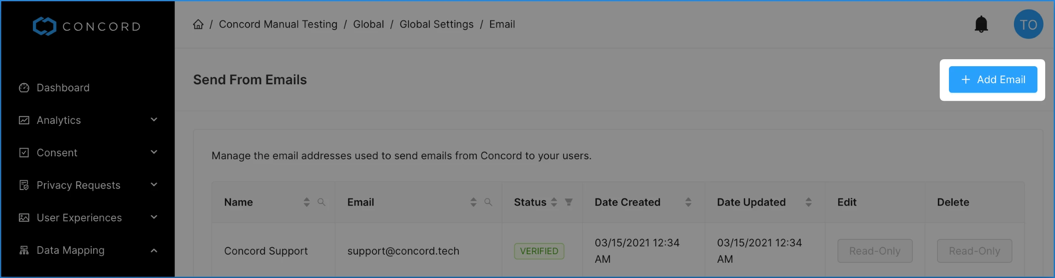Open the Status column filter icon
The width and height of the screenshot is (1055, 278).
[569, 202]
